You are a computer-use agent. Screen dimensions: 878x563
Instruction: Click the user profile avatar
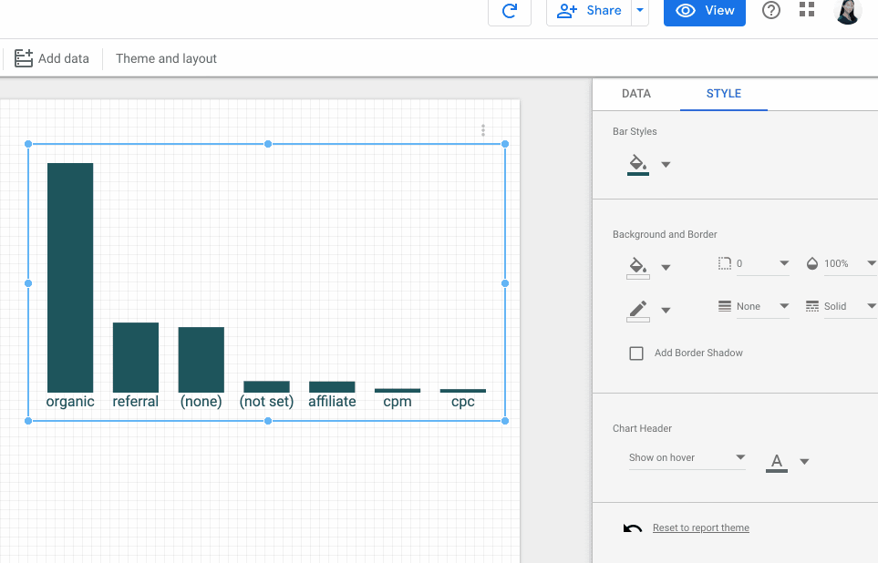[x=847, y=11]
